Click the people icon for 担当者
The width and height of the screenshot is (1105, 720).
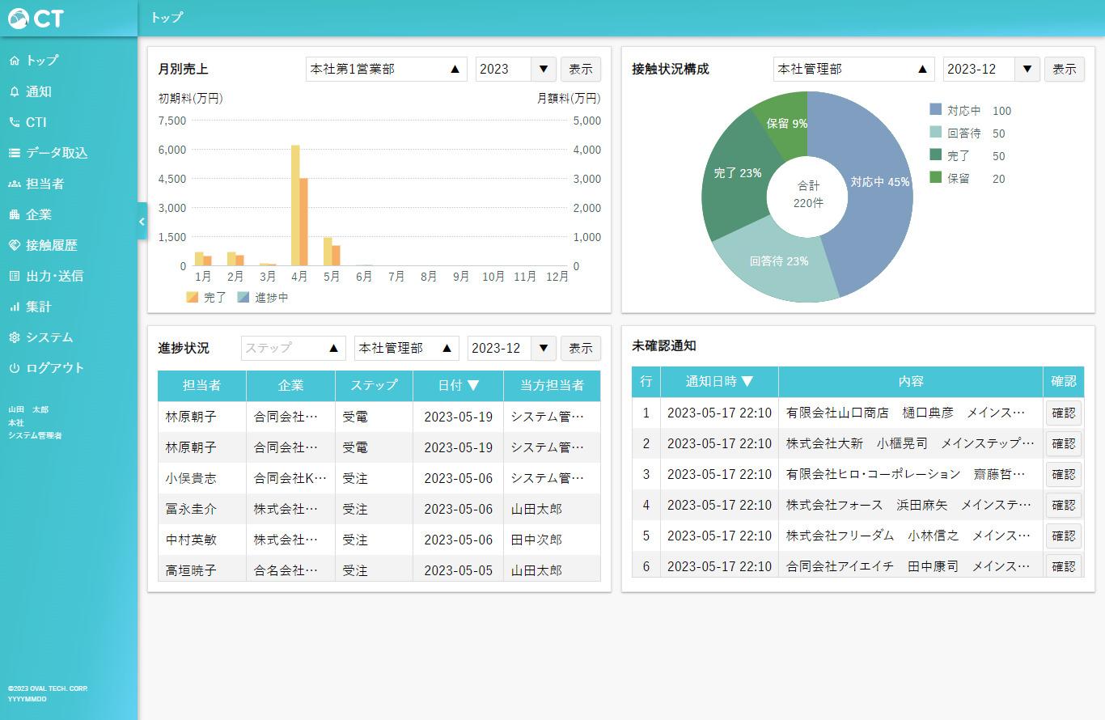[x=14, y=184]
